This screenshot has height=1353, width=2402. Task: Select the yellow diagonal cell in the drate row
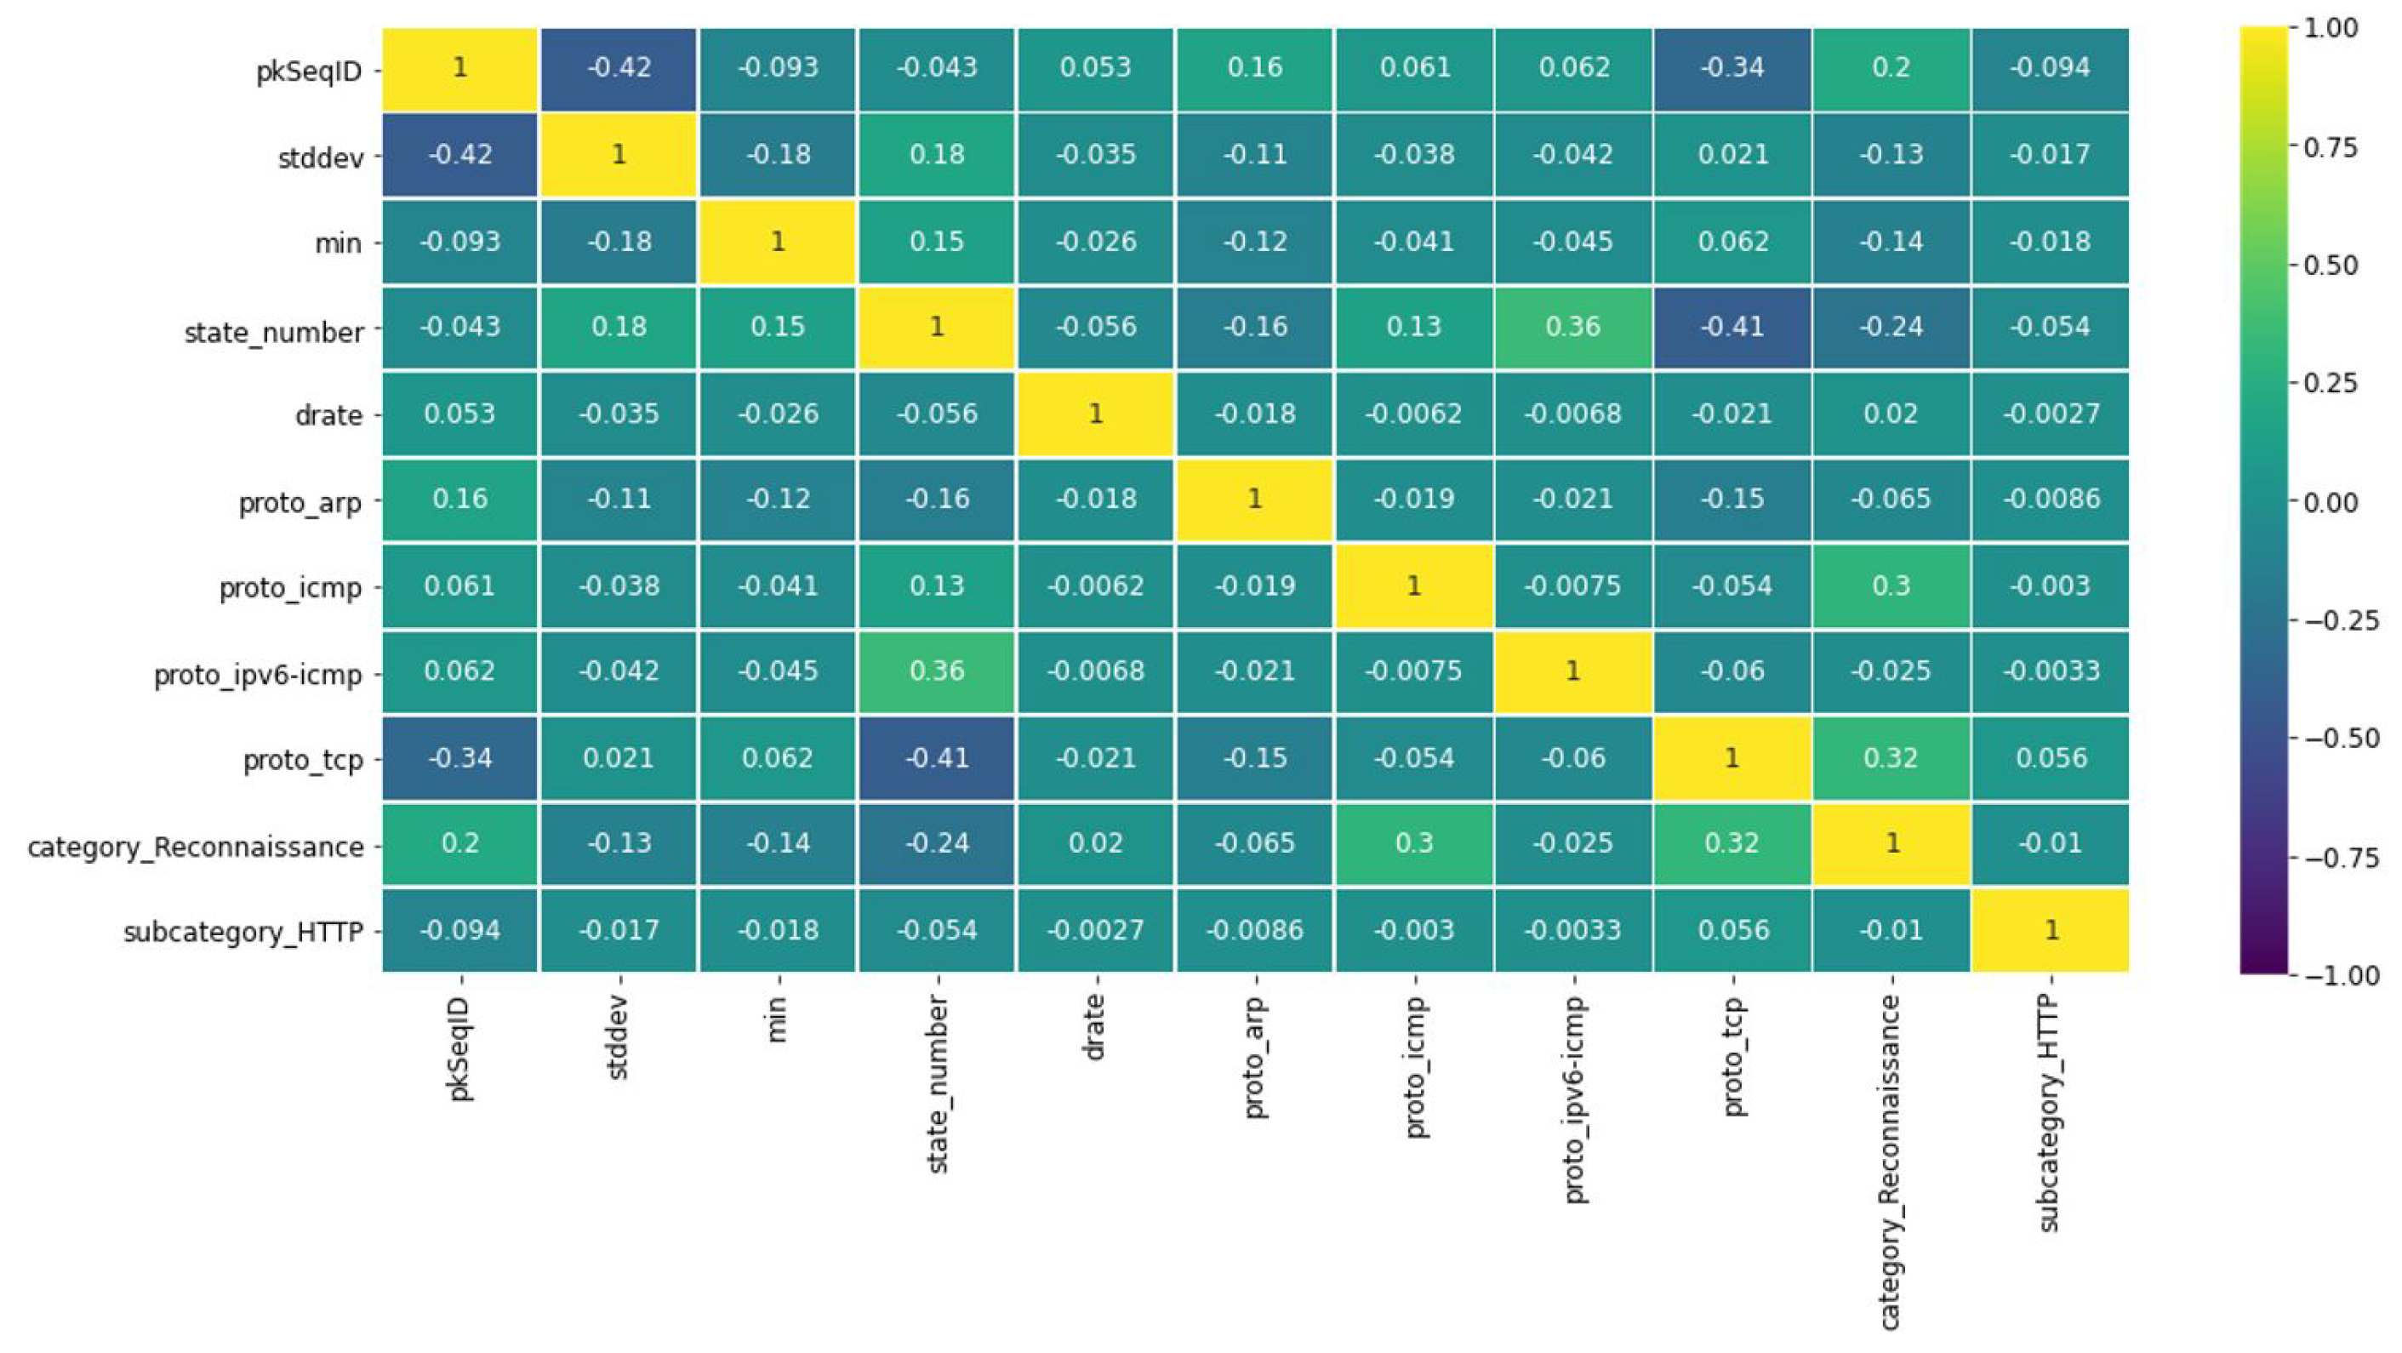tap(1096, 413)
